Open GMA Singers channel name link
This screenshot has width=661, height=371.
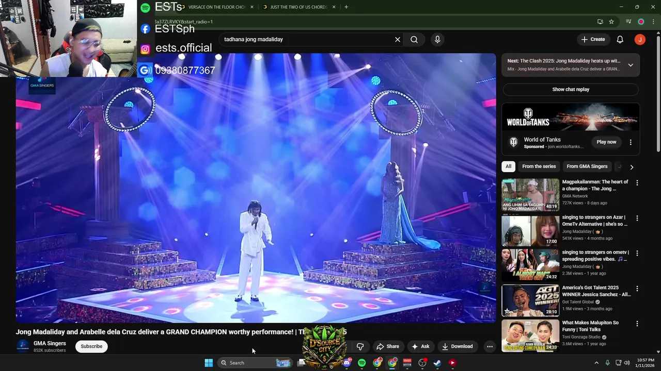tap(50, 343)
